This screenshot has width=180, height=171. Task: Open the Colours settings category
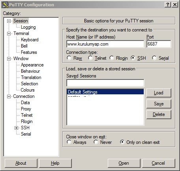pos(28,90)
